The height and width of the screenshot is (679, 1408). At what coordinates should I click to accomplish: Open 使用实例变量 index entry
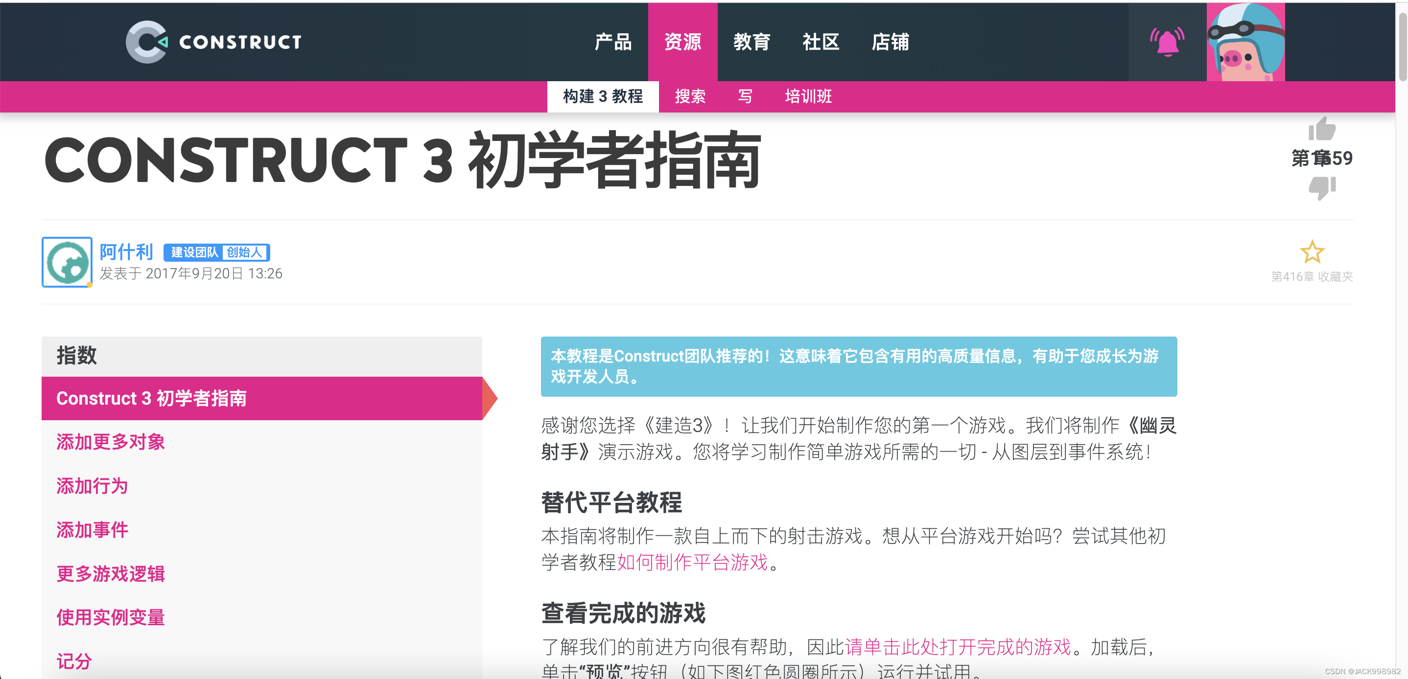pyautogui.click(x=111, y=617)
